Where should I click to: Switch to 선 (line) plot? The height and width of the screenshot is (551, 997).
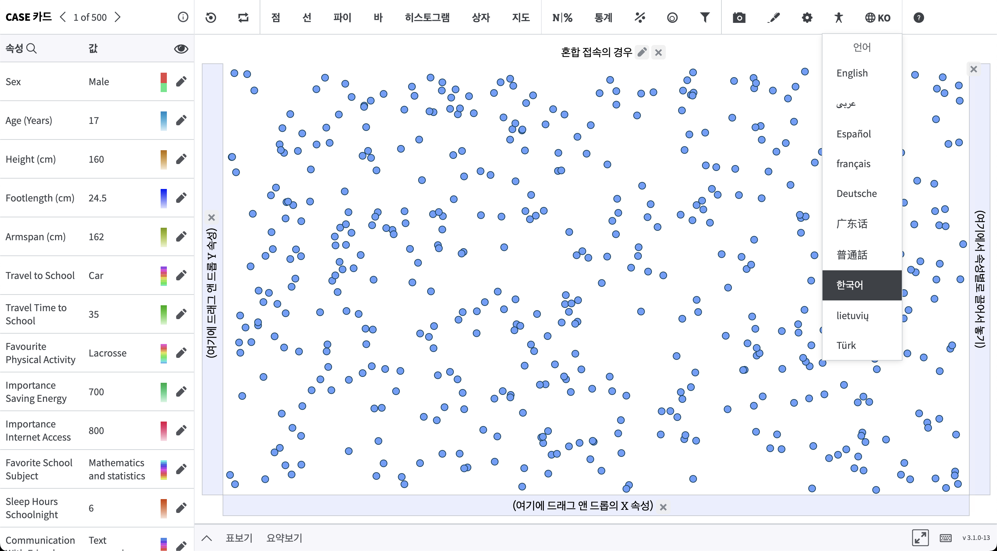click(x=306, y=17)
